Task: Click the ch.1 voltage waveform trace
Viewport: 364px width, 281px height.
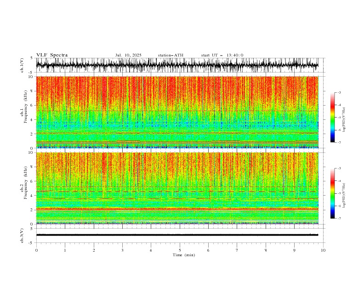Action: [x=177, y=65]
